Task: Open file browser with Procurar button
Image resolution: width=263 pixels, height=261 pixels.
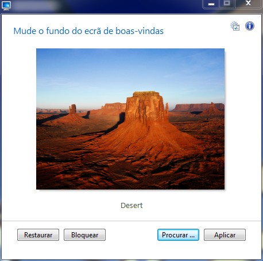Action: point(178,234)
